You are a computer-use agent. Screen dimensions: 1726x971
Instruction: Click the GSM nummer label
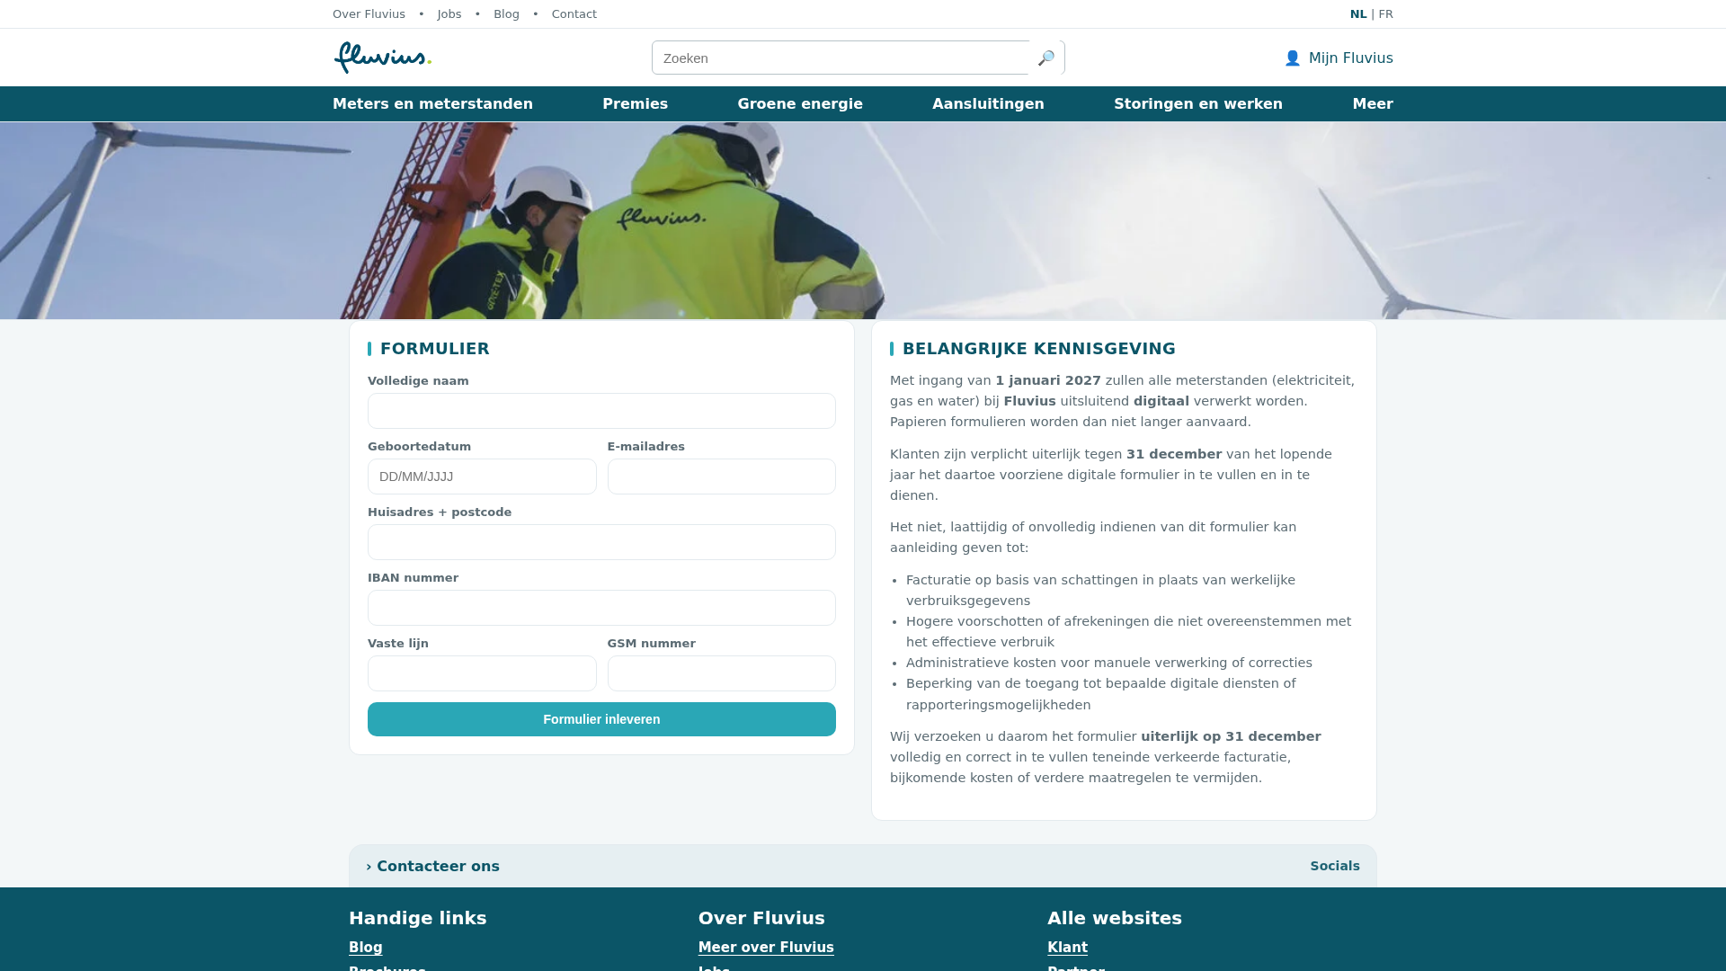click(x=652, y=644)
